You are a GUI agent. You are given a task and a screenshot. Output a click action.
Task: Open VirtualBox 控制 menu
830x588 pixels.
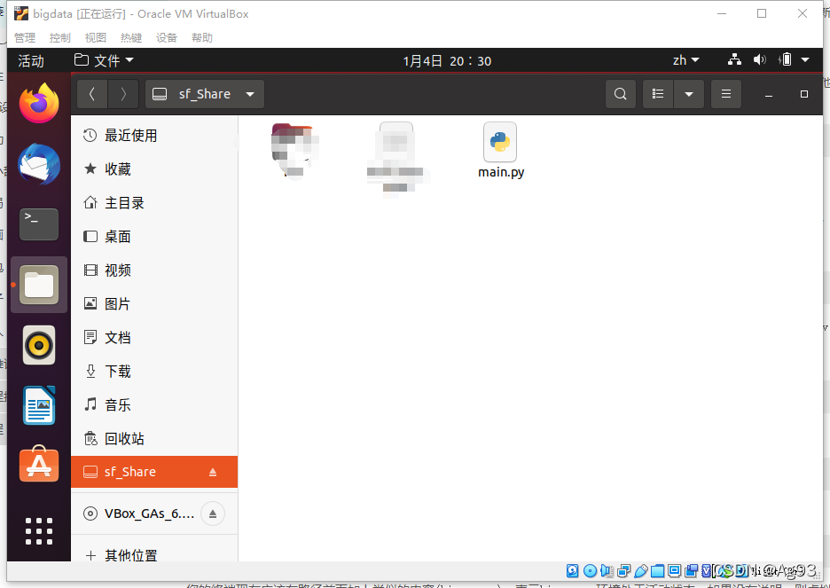click(x=59, y=37)
